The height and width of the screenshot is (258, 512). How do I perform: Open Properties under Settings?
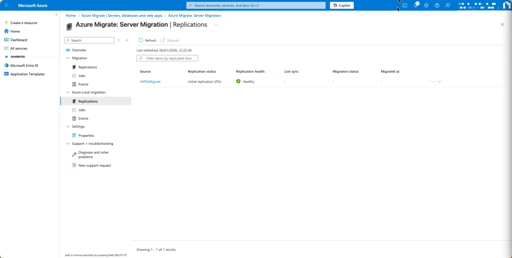(x=86, y=135)
